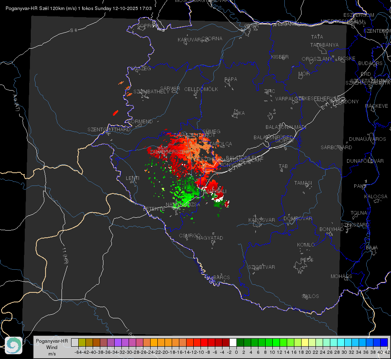Viewport: 391px width, 359px height.
Task: Click the TATA city label
Action: click(x=317, y=37)
